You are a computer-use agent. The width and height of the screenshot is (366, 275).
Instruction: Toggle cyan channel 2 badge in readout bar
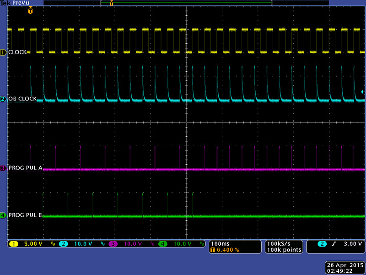[x=62, y=244]
